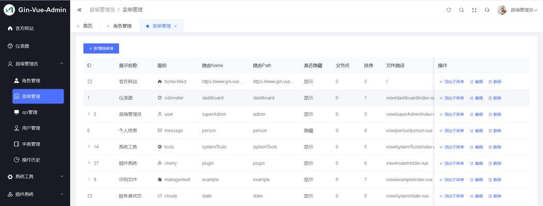Viewport: 543px width, 206px height.
Task: Edit the 示例文件 row
Action: coord(476,180)
